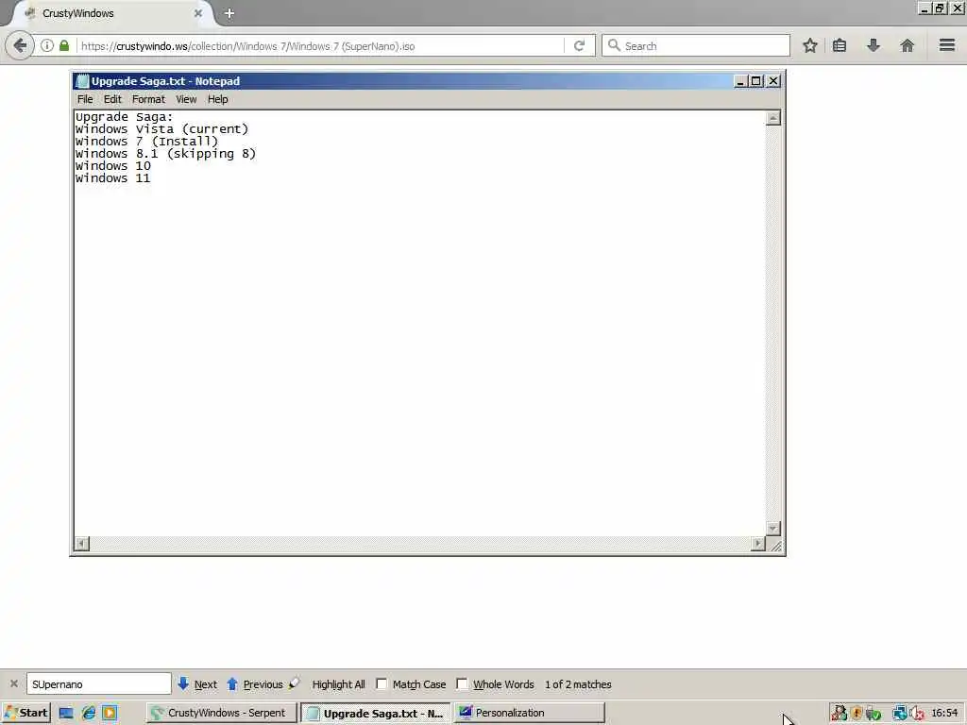Click the browser back arrow button
This screenshot has height=725, width=967.
coord(20,45)
